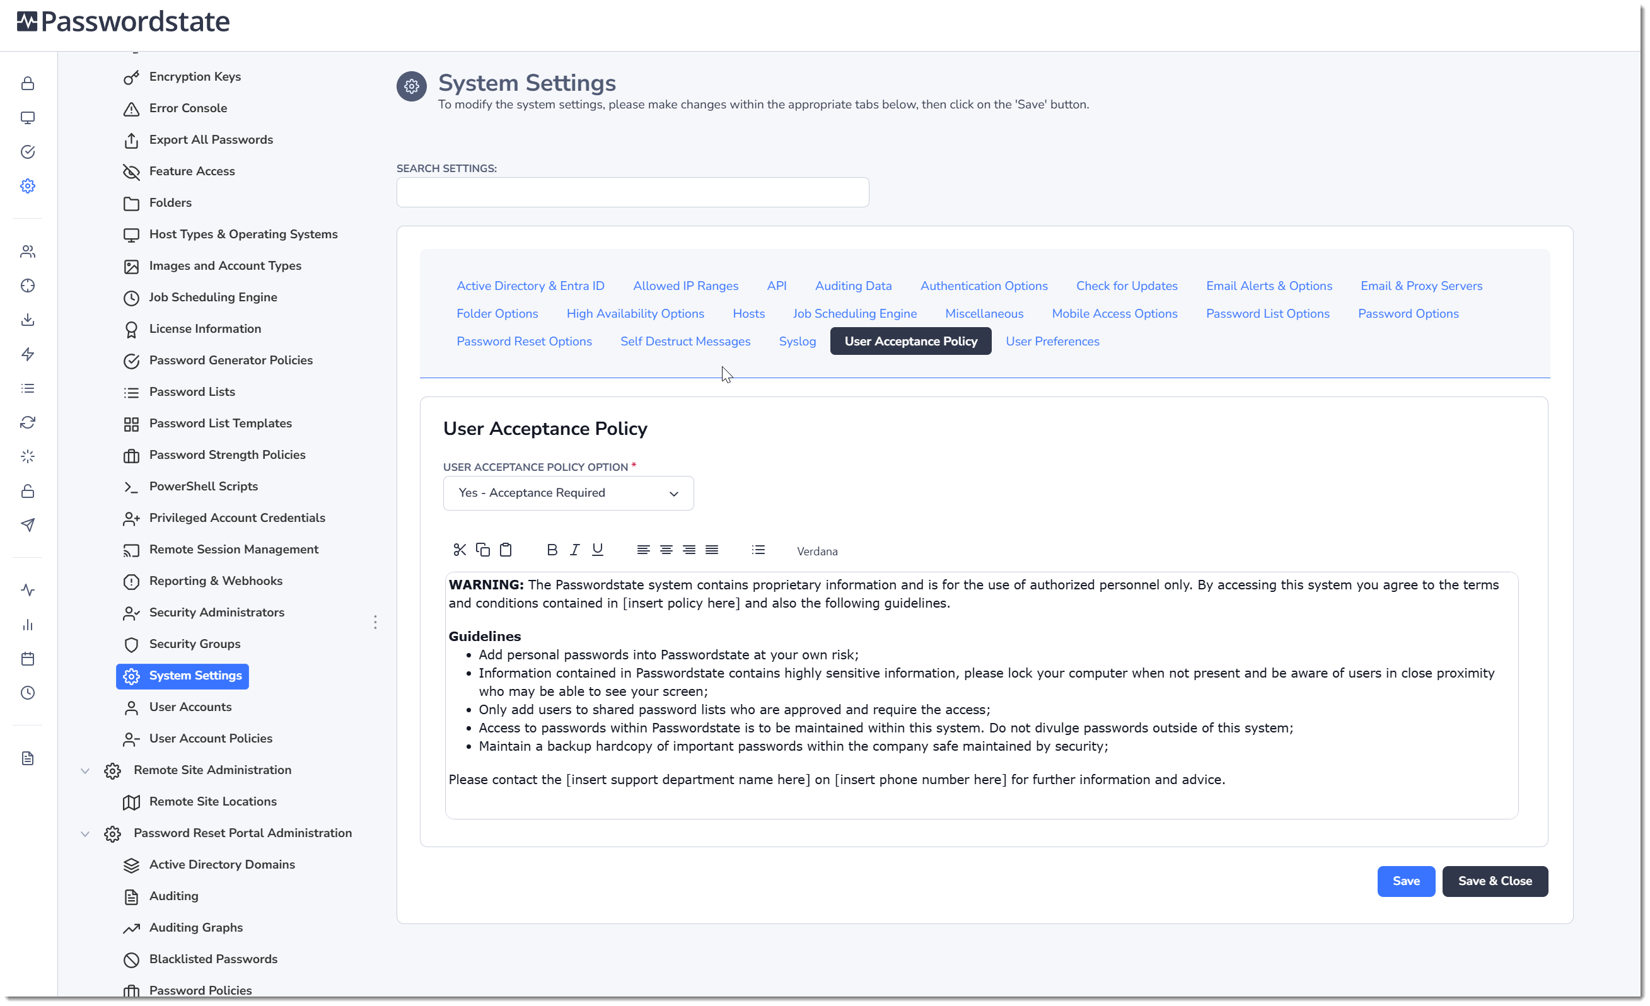Switch to the Syslog tab
The image size is (1650, 1006).
tap(797, 342)
